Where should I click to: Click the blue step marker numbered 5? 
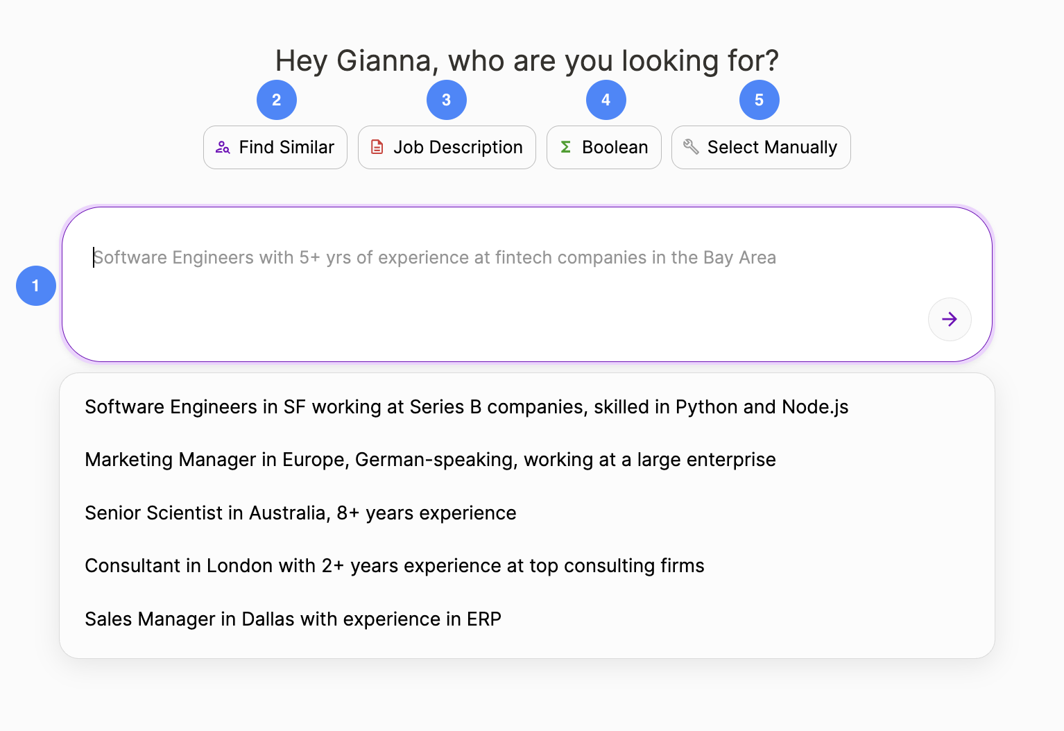(760, 100)
